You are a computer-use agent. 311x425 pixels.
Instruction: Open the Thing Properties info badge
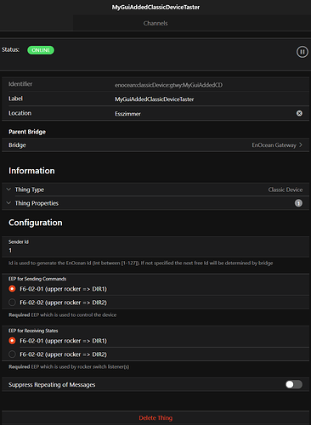point(298,203)
